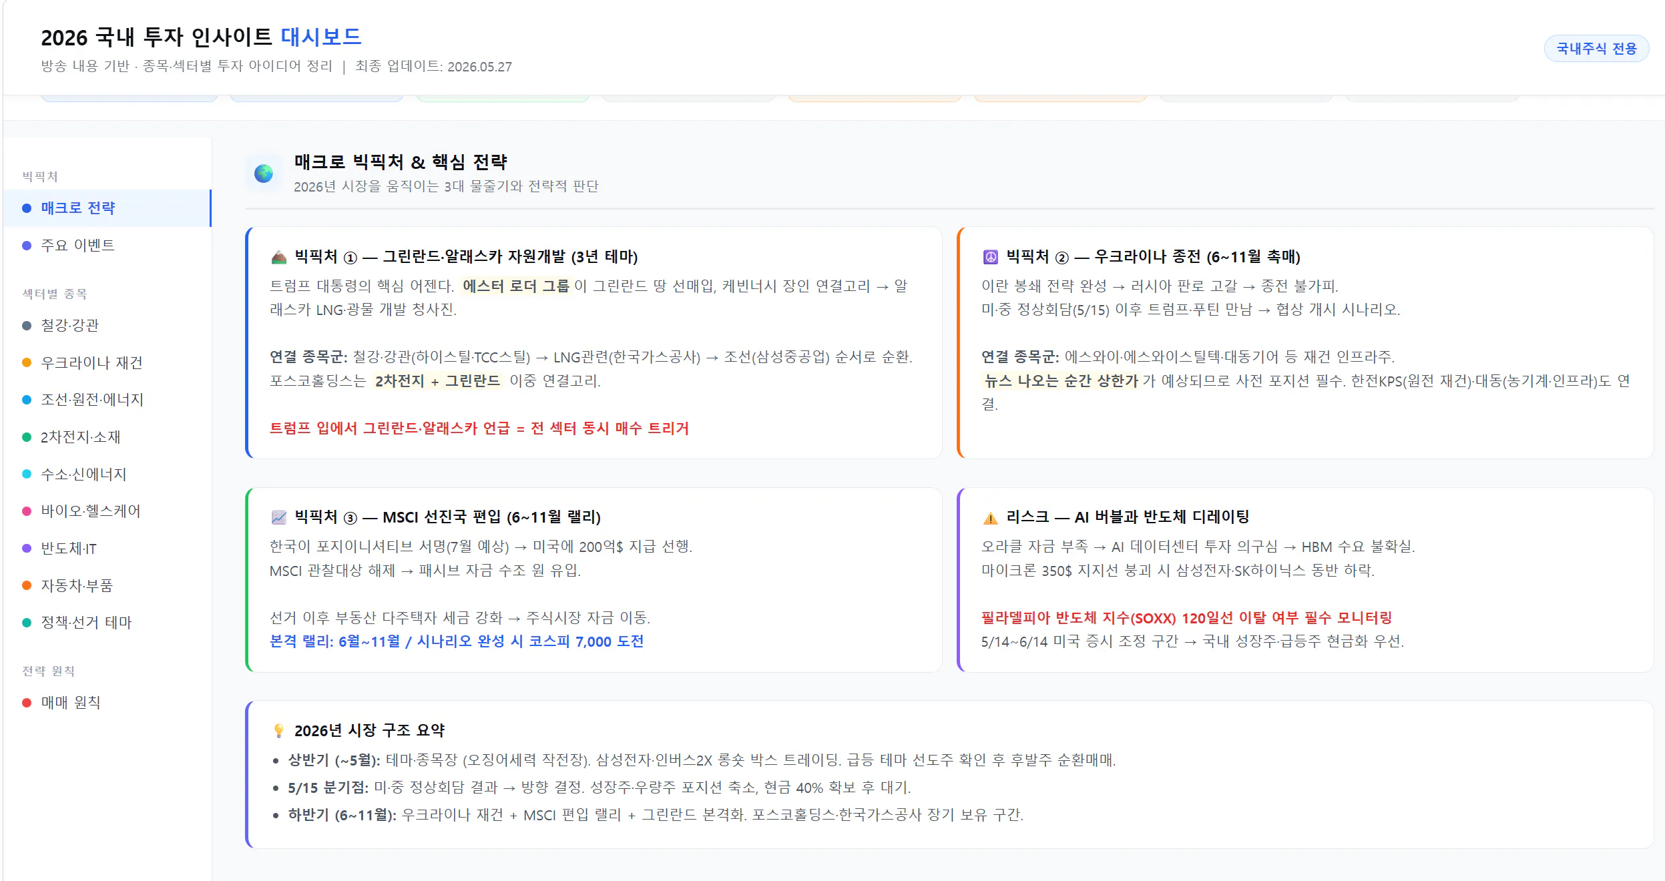The width and height of the screenshot is (1665, 881).
Task: Click the 빅픽처 ① 그린란드·알래스카 자원개발 heading
Action: click(466, 257)
